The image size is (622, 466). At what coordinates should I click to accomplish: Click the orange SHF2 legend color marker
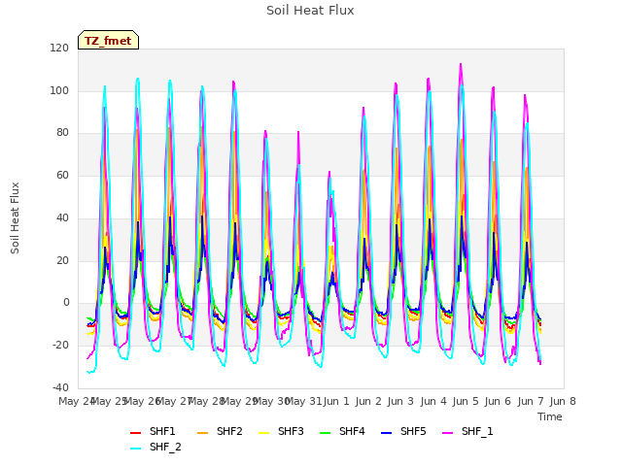(202, 433)
